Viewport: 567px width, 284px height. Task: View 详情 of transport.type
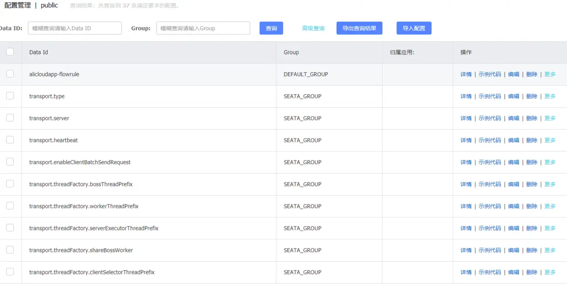coord(466,96)
